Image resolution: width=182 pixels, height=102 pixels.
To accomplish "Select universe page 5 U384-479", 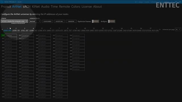I will (42, 29).
